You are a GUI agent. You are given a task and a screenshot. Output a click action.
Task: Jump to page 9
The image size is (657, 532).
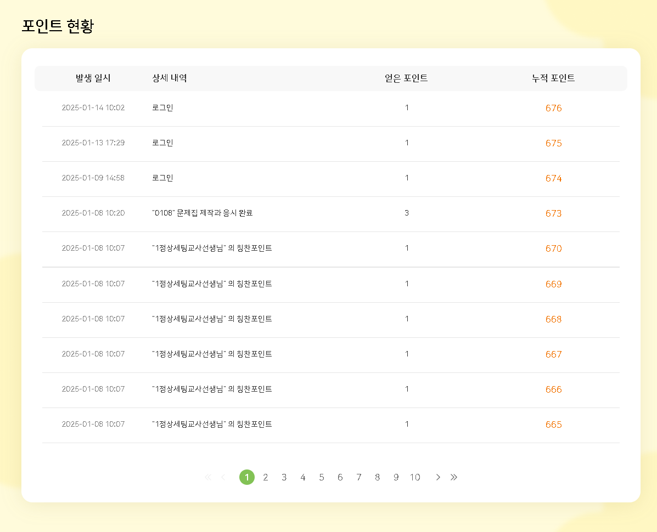pos(396,477)
